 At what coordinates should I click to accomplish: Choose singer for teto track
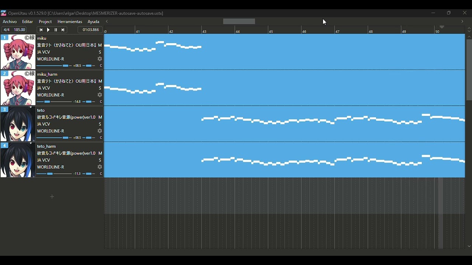tap(67, 117)
